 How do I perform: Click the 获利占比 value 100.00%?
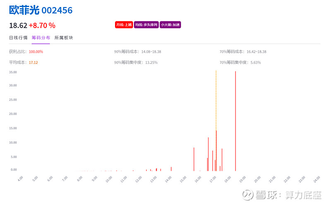36,52
